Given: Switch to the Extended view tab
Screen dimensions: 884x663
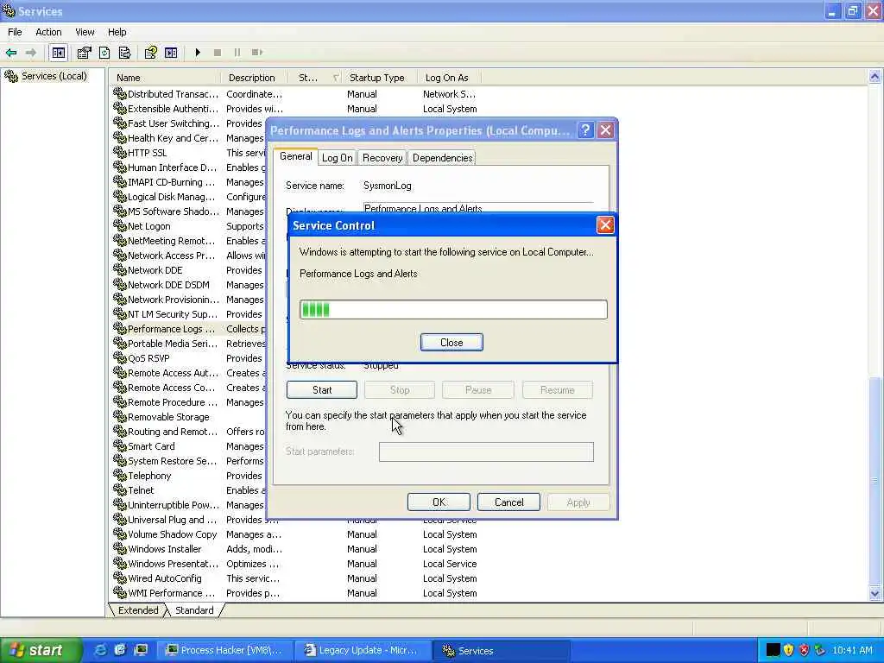Looking at the screenshot, I should (138, 610).
